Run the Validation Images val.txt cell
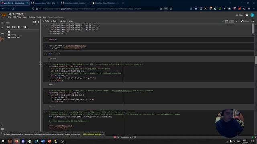The height and width of the screenshot is (144, 257). (x=45, y=90)
